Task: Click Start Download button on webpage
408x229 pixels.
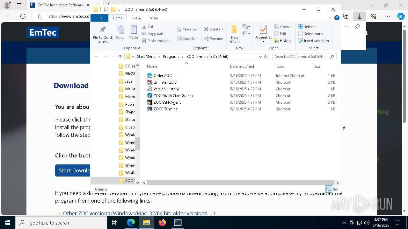Action: 73,170
